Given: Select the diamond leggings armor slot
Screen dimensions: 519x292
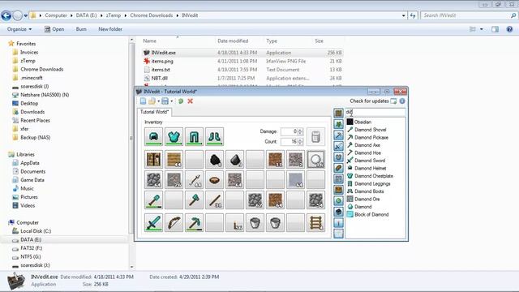Looking at the screenshot, I should [x=194, y=136].
